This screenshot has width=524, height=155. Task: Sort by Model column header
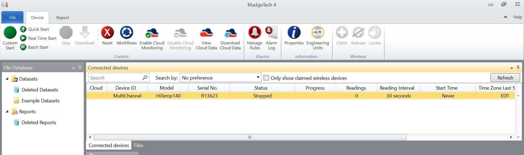168,88
